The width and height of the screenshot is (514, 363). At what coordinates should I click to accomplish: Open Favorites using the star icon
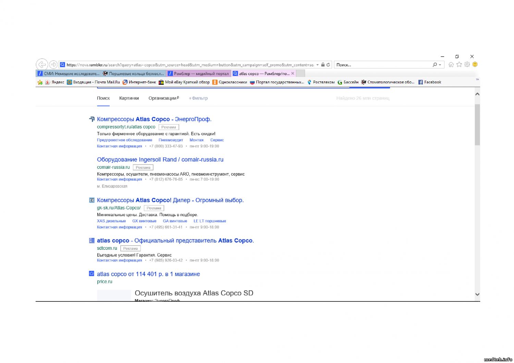click(x=459, y=65)
